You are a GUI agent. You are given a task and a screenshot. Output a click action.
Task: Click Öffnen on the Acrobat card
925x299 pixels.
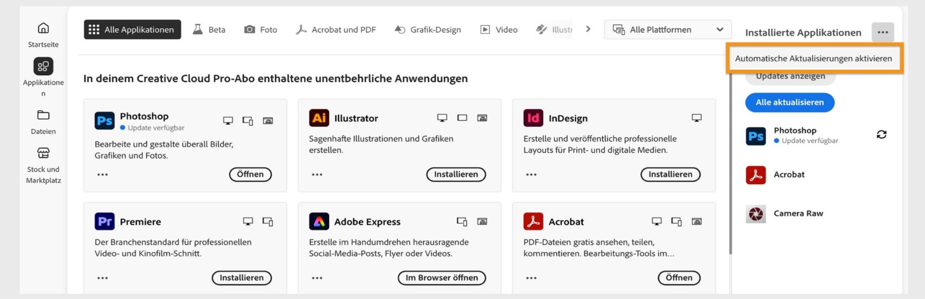coord(679,278)
